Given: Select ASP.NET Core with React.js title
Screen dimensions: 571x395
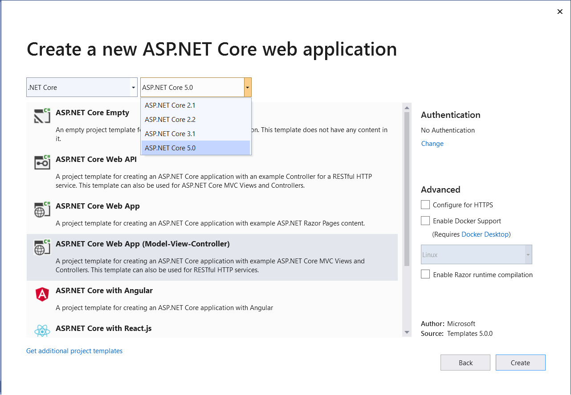Looking at the screenshot, I should click(x=103, y=328).
